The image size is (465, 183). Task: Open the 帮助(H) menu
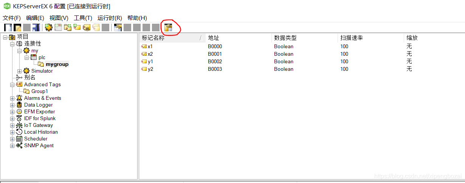click(137, 18)
